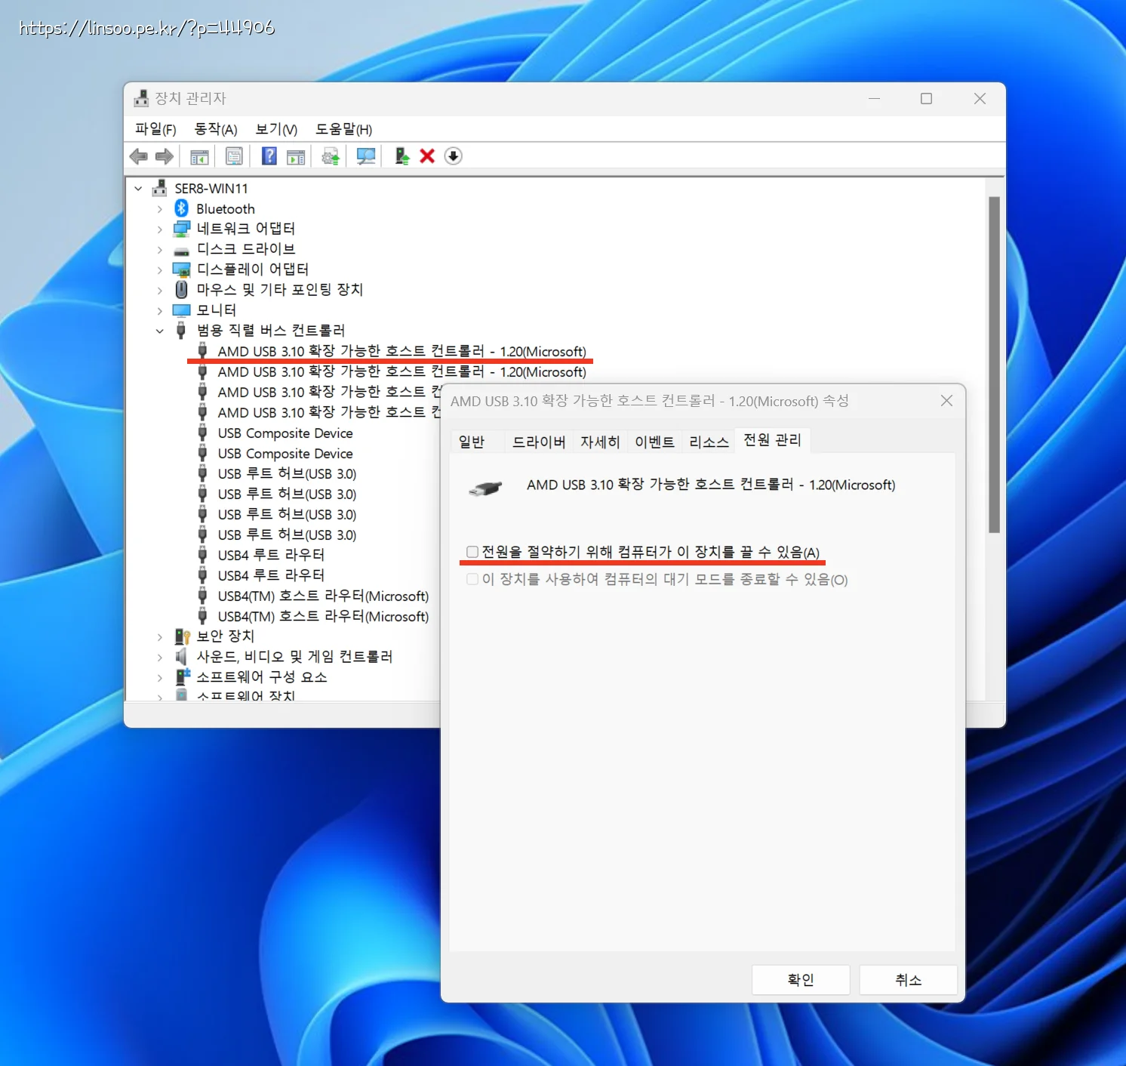Click the computer-with-green-arrow toolbar icon
Viewport: 1126px width, 1066px height.
(401, 156)
